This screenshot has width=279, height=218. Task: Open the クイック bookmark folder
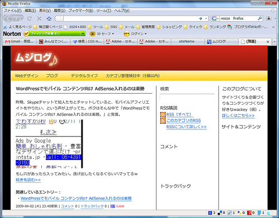pos(193,27)
